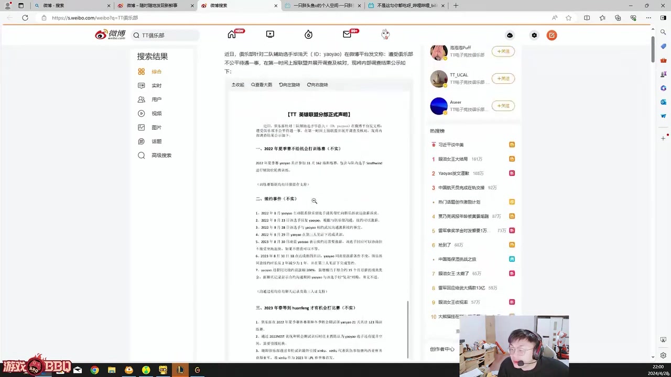Open League of Legends client in taskbar
Screen dimensions: 671x377
tap(180, 370)
